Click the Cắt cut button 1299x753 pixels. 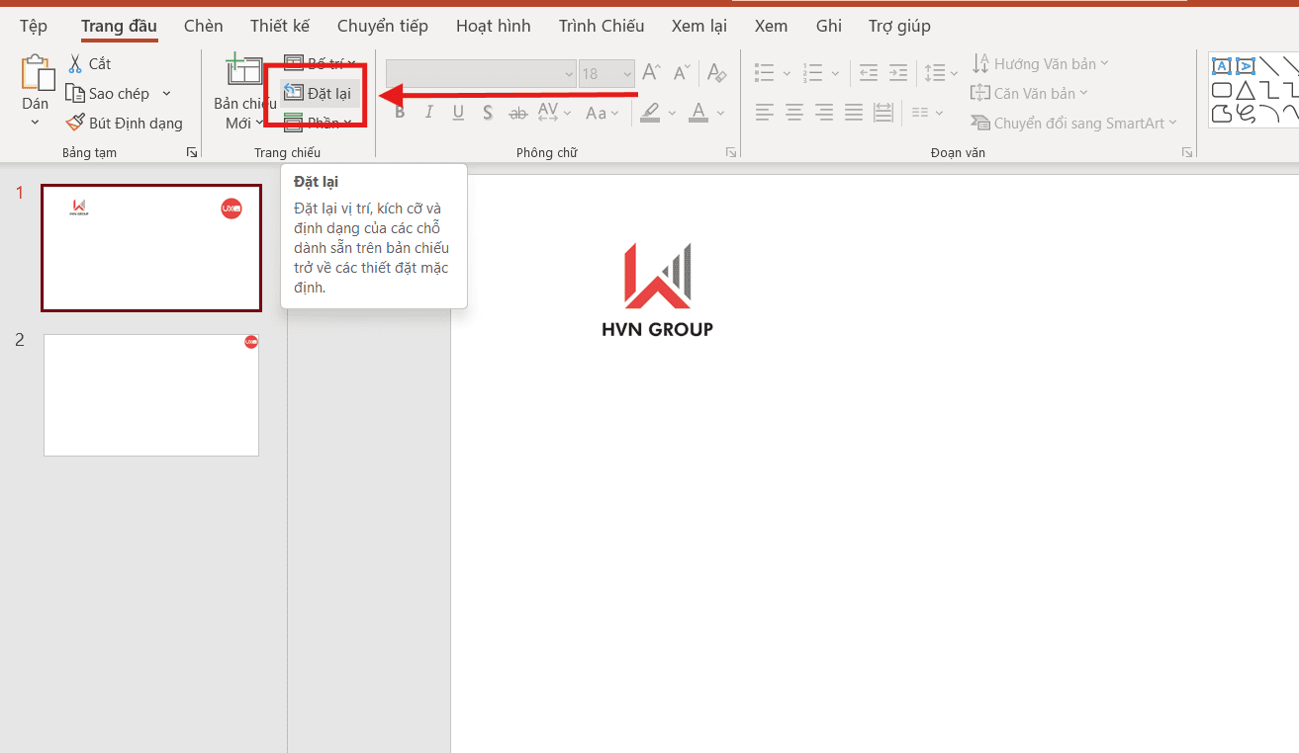90,62
